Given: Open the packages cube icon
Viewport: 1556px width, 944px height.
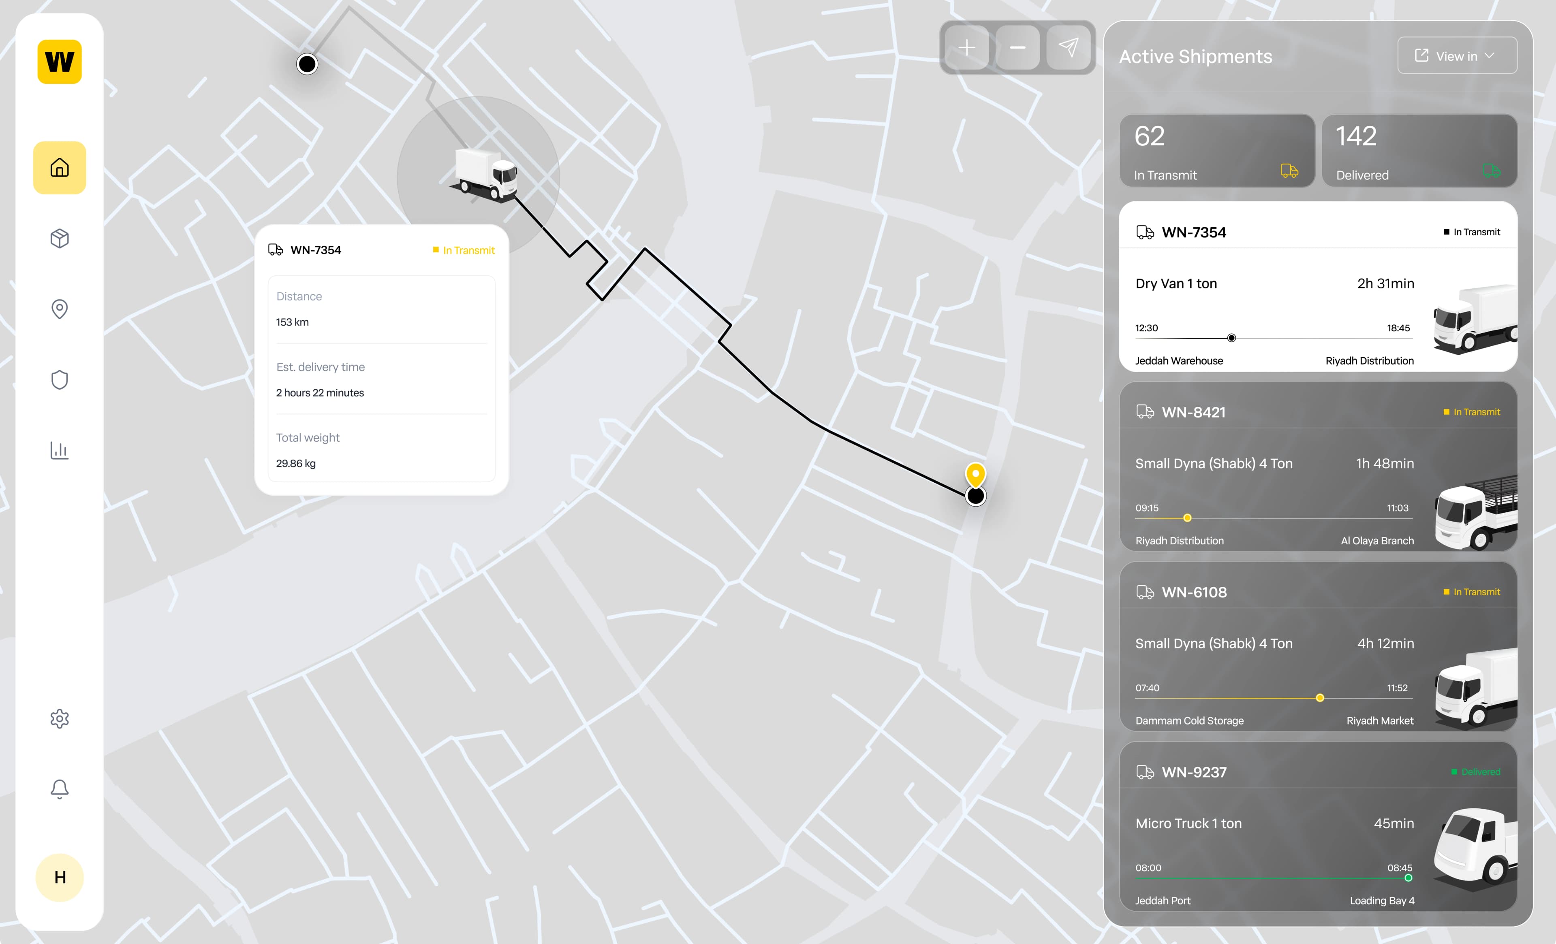Looking at the screenshot, I should (x=59, y=239).
